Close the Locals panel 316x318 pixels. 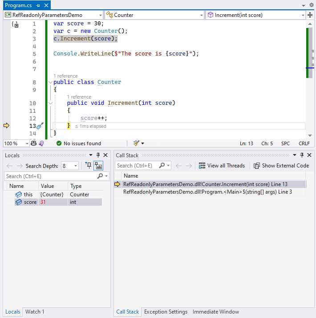point(105,155)
